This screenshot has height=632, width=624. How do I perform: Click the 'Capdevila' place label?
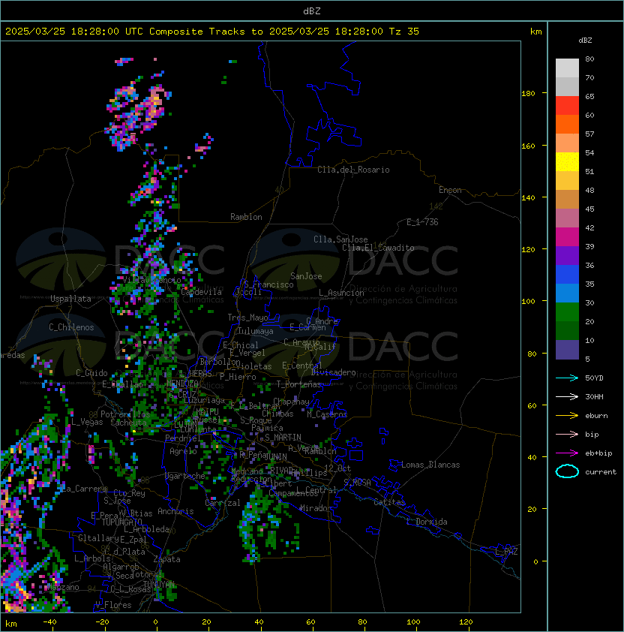201,292
